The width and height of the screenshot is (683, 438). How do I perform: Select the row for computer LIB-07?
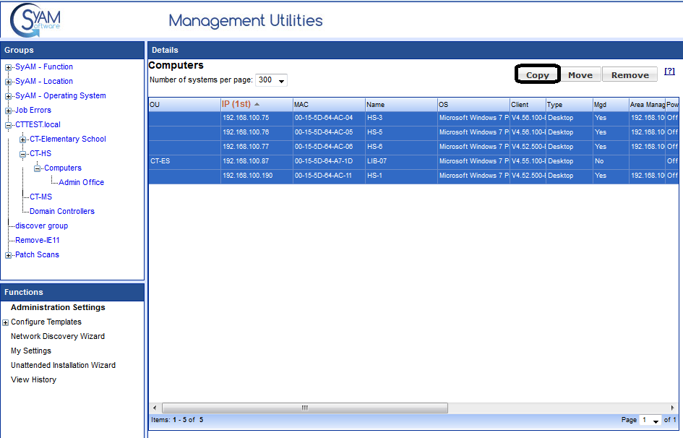pyautogui.click(x=375, y=161)
